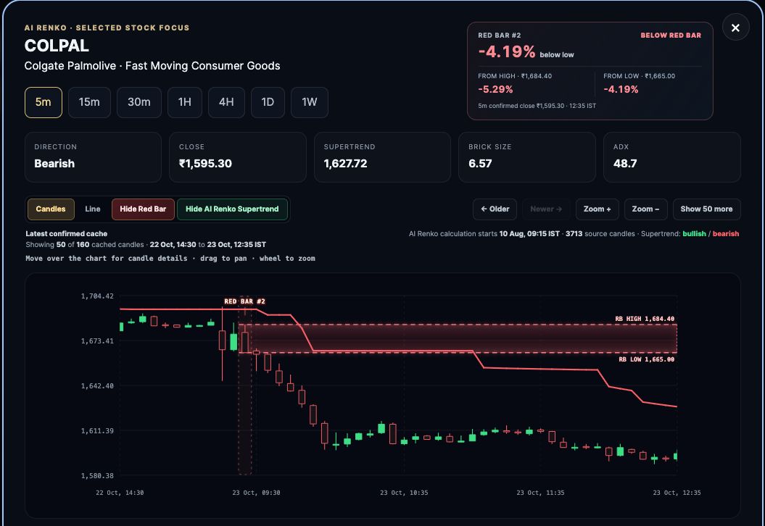
Task: Click the bearish supertrend legend word
Action: point(726,234)
